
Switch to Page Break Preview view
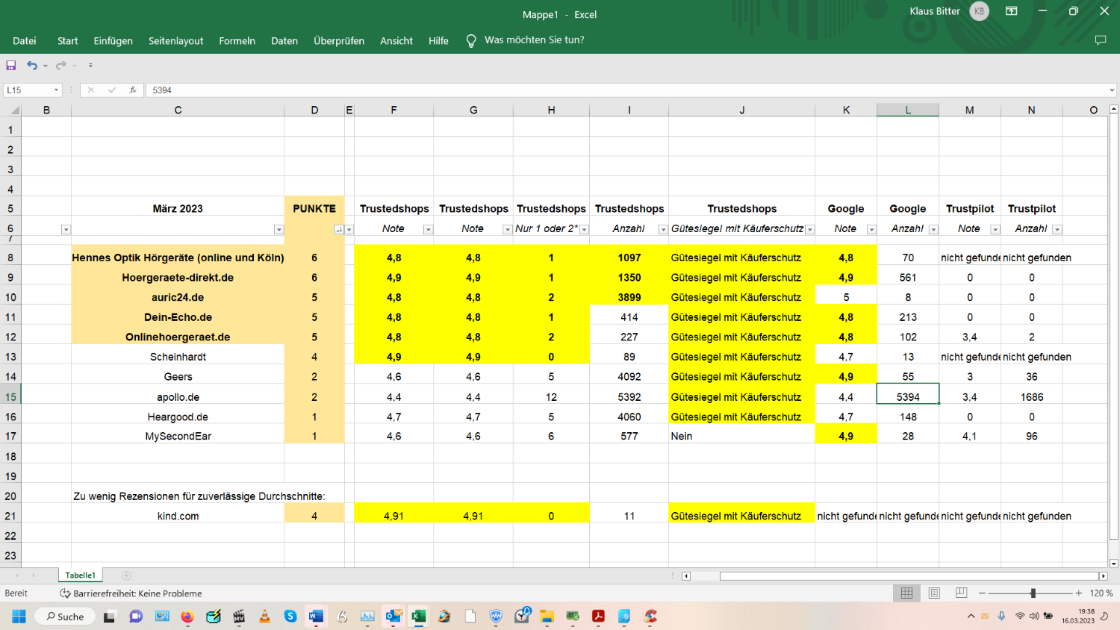(x=962, y=593)
